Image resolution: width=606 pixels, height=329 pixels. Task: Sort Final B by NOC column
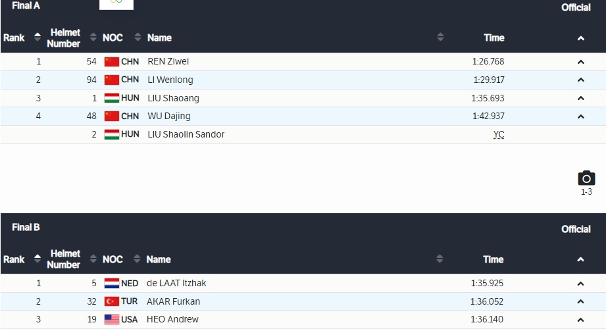click(x=138, y=259)
